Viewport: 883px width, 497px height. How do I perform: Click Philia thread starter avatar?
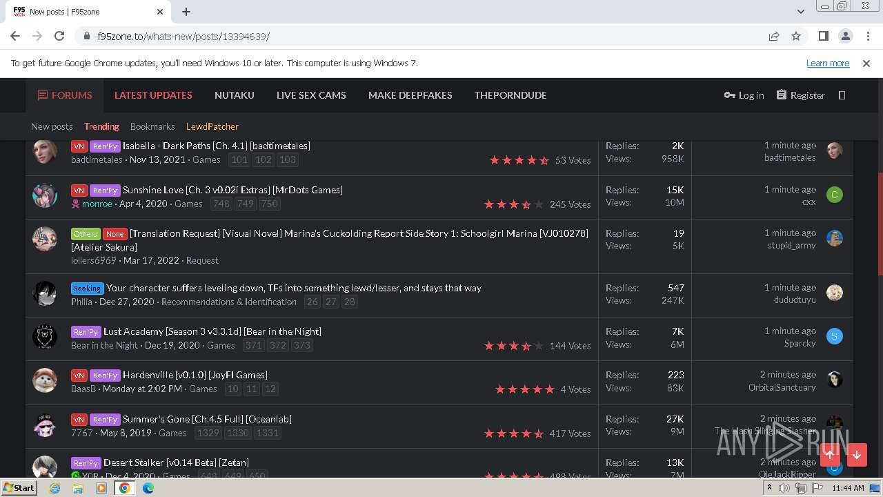point(45,293)
